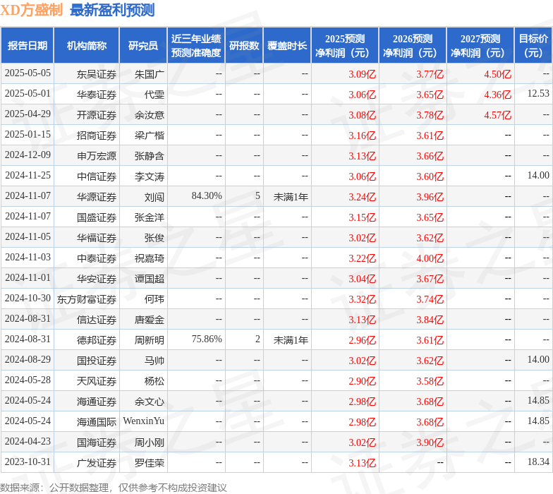Click the 研报数 column header
This screenshot has width=553, height=494.
pos(244,45)
